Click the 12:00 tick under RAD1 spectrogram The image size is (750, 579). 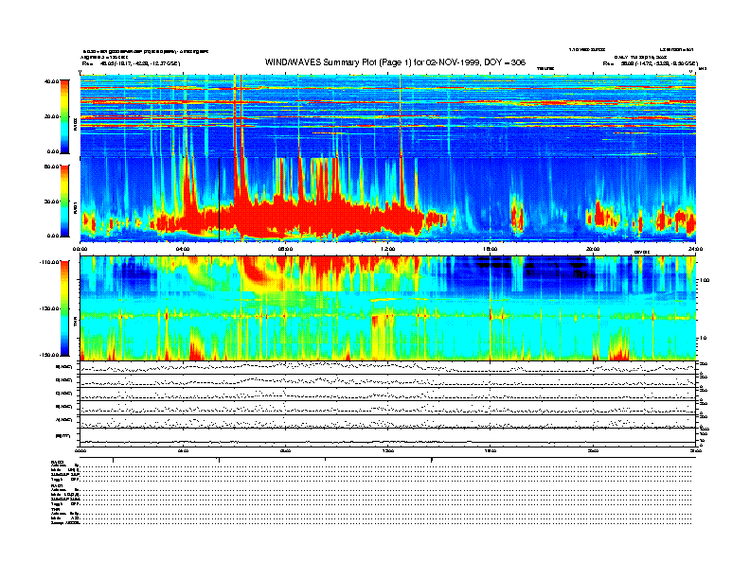coord(388,249)
